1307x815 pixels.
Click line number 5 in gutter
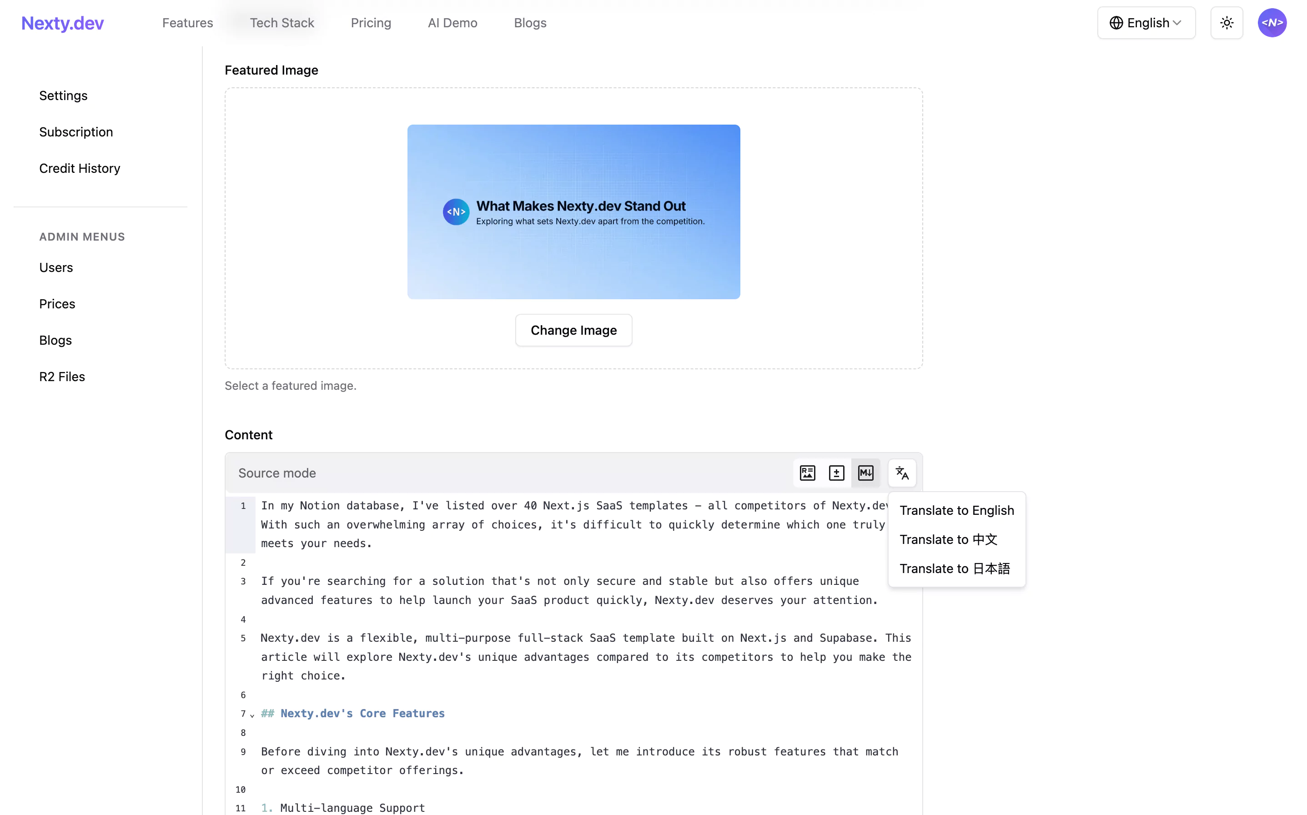coord(243,638)
